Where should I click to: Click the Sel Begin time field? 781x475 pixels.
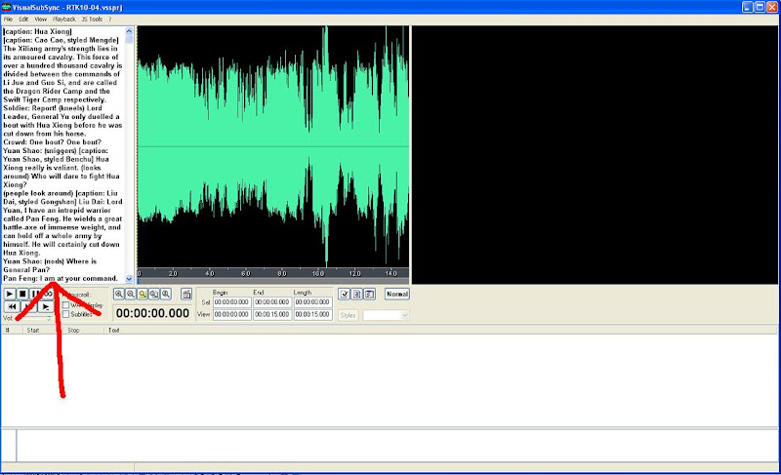(x=232, y=302)
